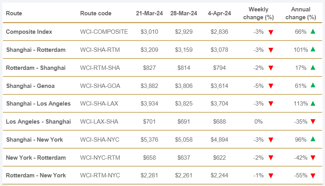Image resolution: width=325 pixels, height=186 pixels.
Task: Click the Route code column header
Action: click(95, 13)
